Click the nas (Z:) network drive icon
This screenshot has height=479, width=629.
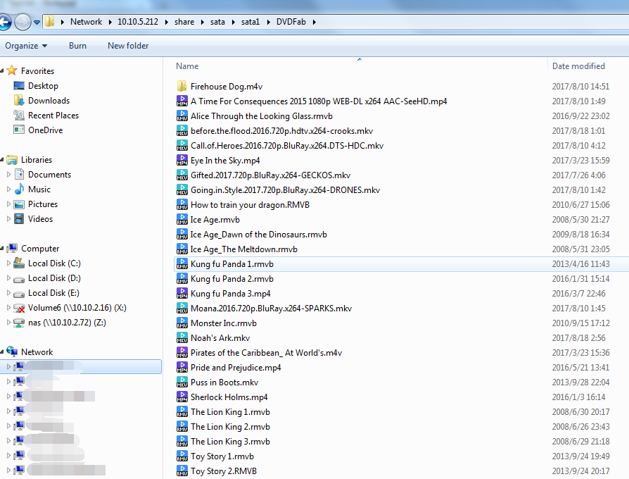pyautogui.click(x=19, y=323)
